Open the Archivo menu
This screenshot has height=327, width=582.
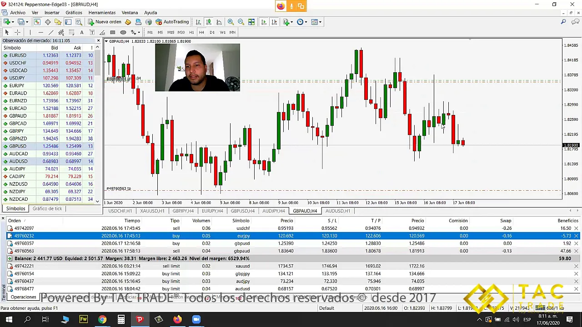tap(18, 13)
